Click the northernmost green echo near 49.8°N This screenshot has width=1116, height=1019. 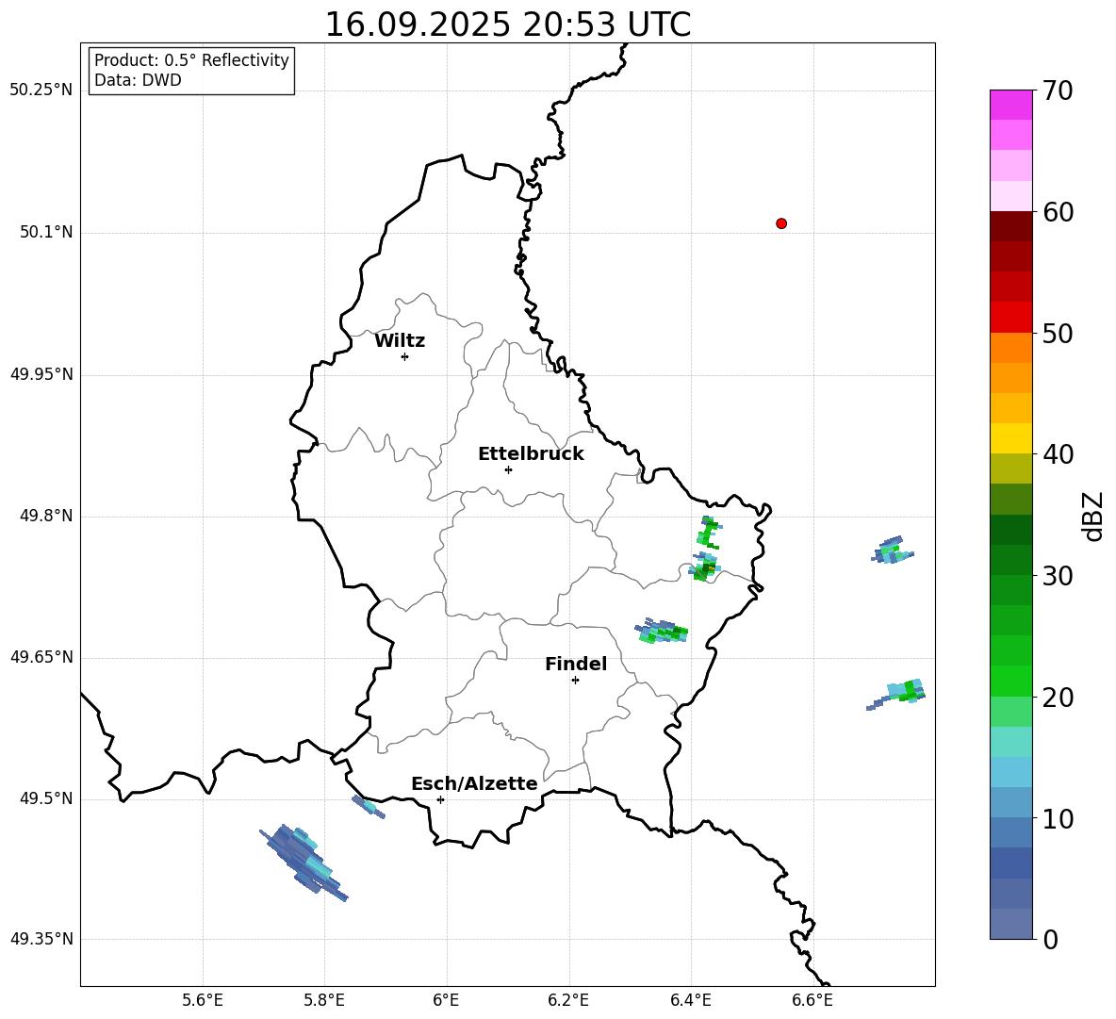[x=708, y=533]
